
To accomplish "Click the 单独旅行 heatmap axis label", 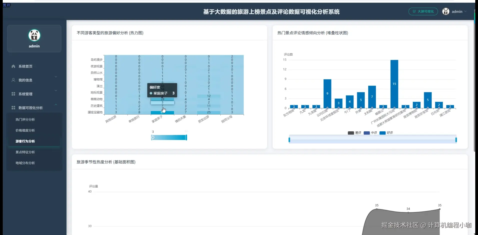I will [x=134, y=119].
